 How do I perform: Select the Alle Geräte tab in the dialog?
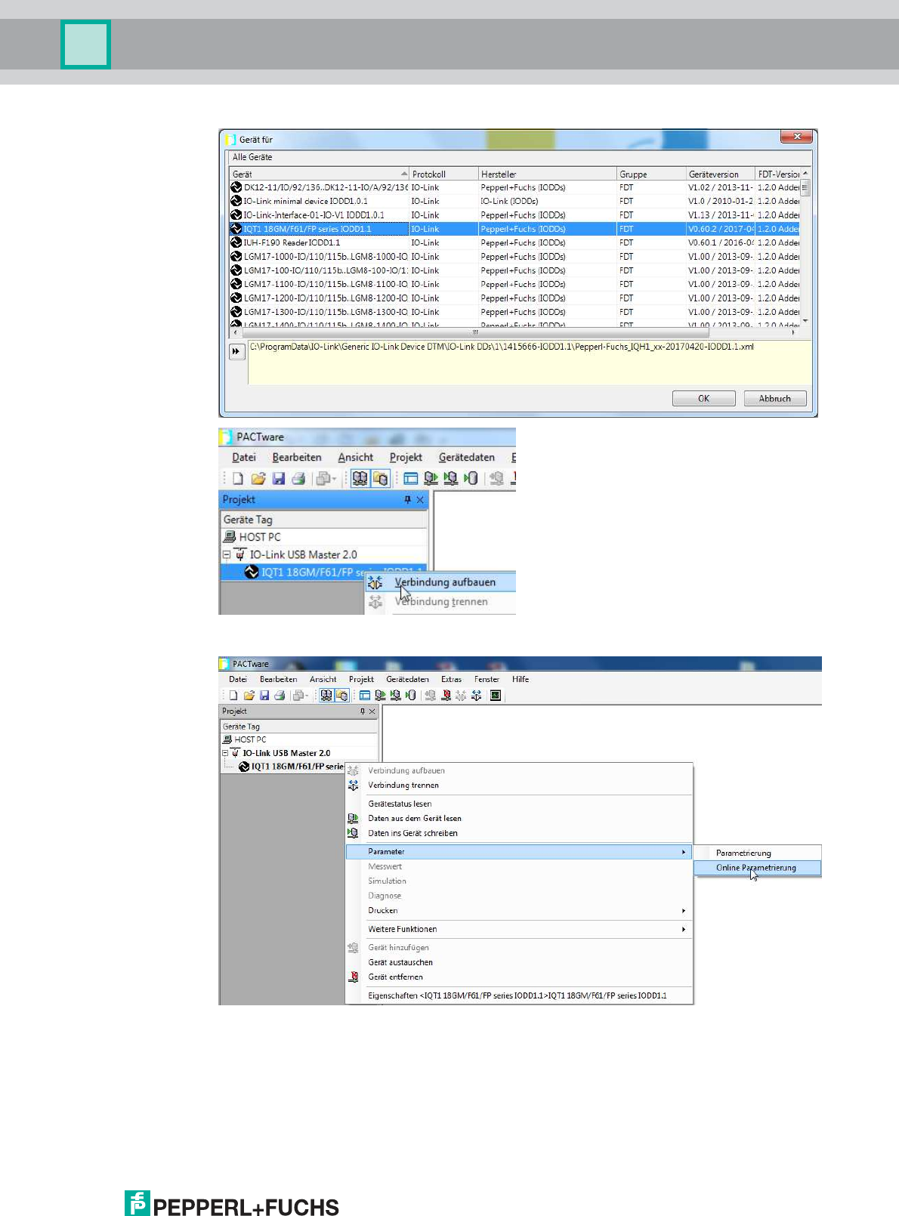(252, 157)
